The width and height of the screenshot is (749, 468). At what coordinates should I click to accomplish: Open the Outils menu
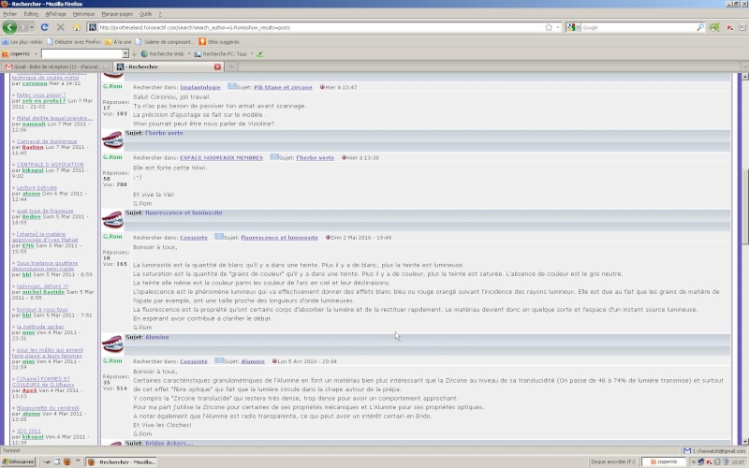pyautogui.click(x=146, y=14)
